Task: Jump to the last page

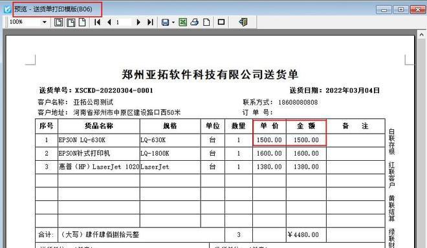Action: coord(150,22)
